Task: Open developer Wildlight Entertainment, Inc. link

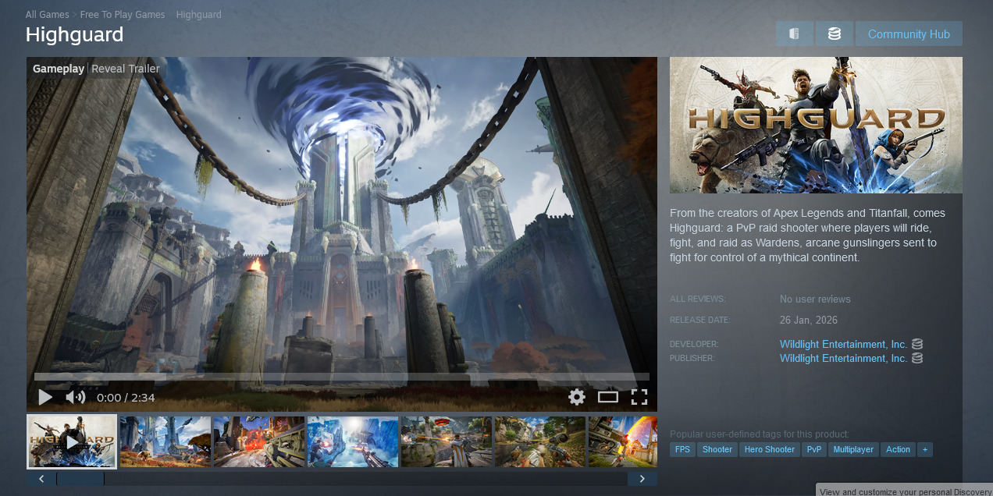Action: pyautogui.click(x=843, y=344)
